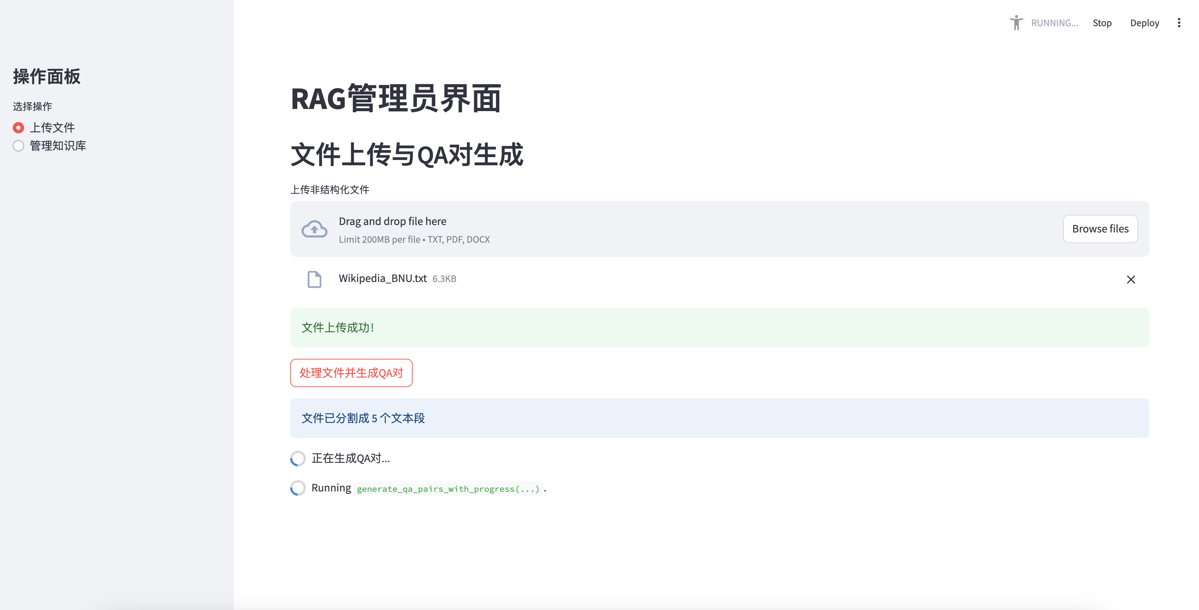Click the spinner beside 正在生成QA对
The height and width of the screenshot is (610, 1199).
pos(298,458)
